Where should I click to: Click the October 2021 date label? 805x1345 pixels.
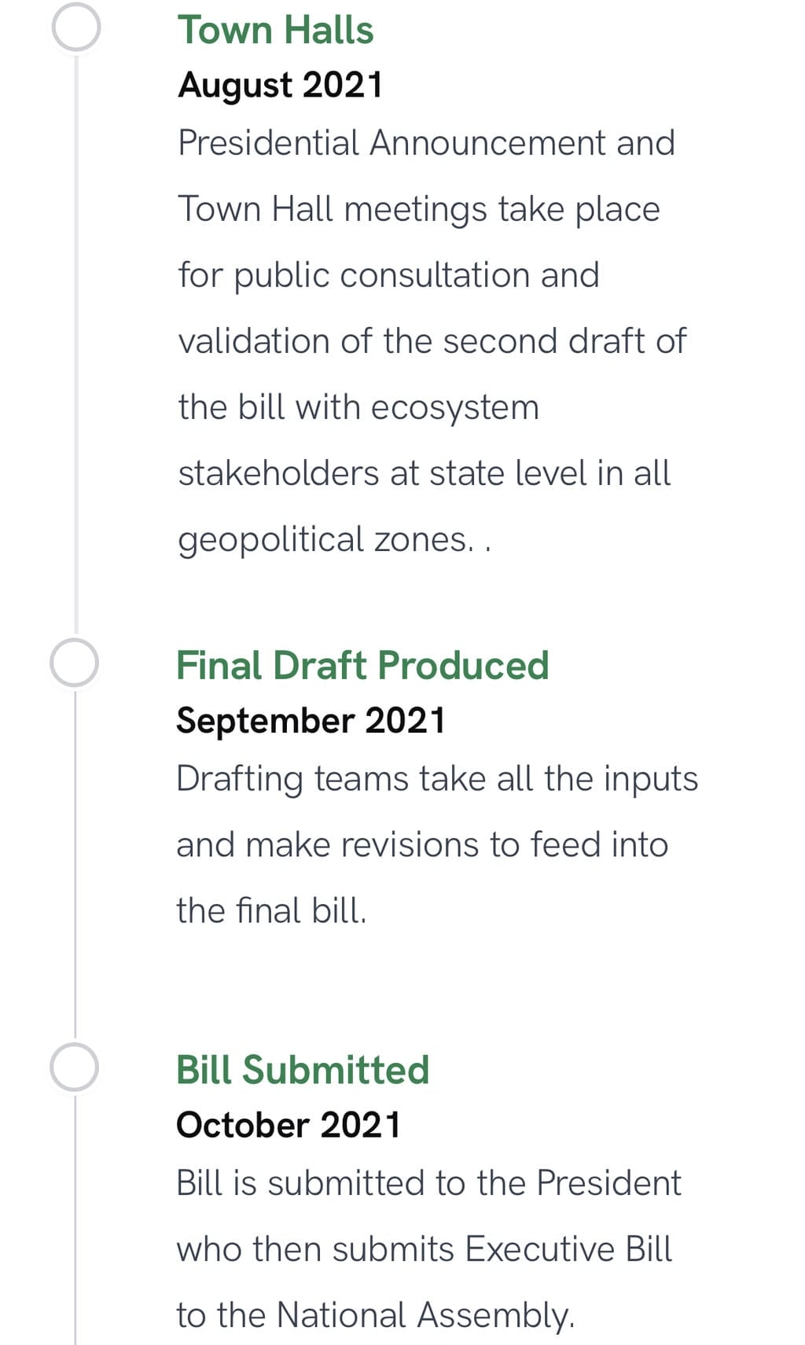click(289, 1125)
